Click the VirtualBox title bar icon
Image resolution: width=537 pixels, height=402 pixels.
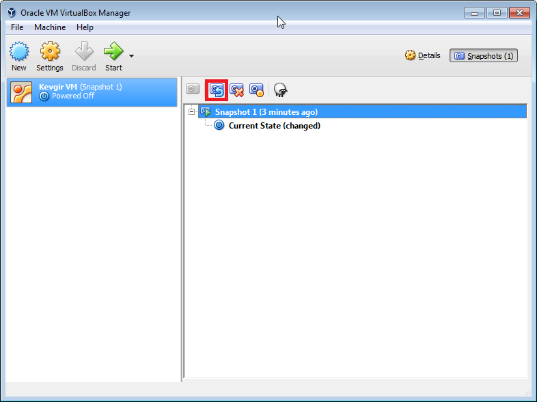pyautogui.click(x=12, y=13)
